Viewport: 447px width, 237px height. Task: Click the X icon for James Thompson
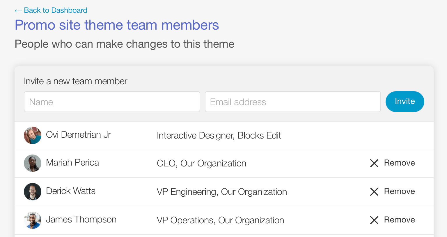(374, 220)
